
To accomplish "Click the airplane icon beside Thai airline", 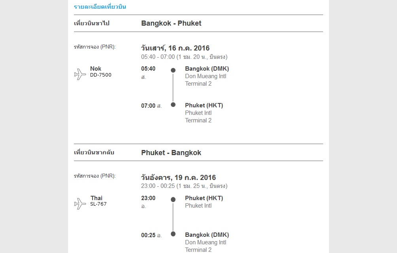I will pyautogui.click(x=80, y=204).
